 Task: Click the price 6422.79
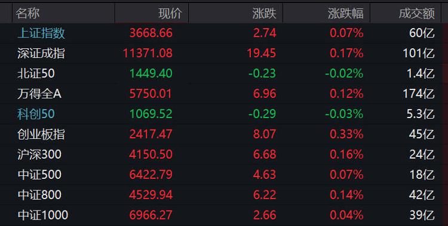tap(151, 175)
